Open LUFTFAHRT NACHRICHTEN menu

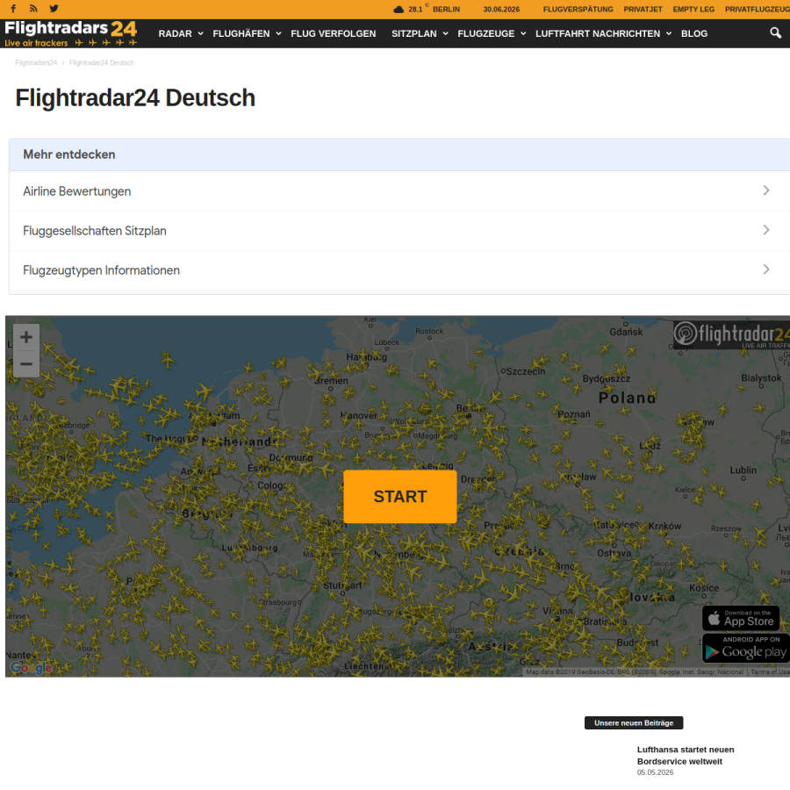598,33
